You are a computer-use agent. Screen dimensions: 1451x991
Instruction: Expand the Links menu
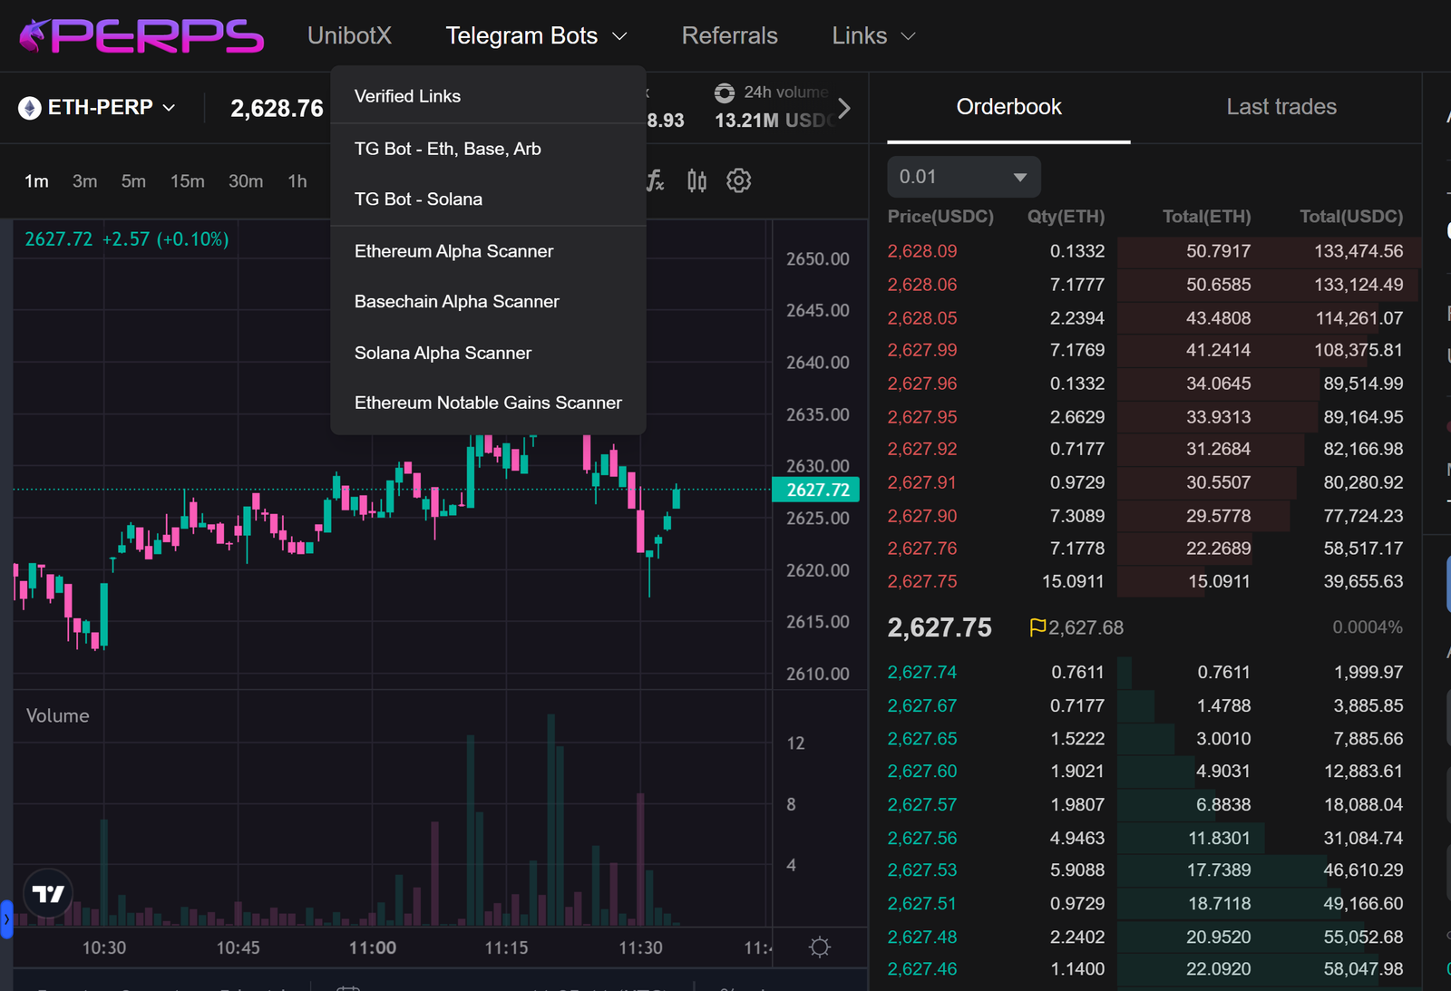(873, 36)
